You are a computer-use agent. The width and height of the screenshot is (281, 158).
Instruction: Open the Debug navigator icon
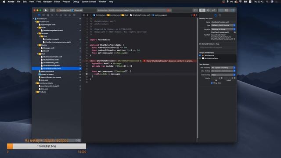[65, 15]
